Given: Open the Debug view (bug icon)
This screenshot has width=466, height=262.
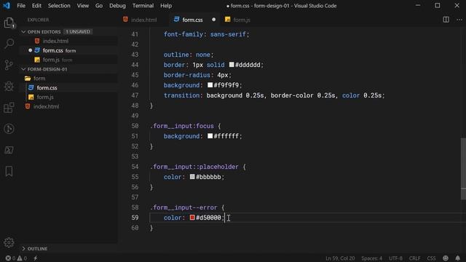Looking at the screenshot, I should (x=9, y=86).
